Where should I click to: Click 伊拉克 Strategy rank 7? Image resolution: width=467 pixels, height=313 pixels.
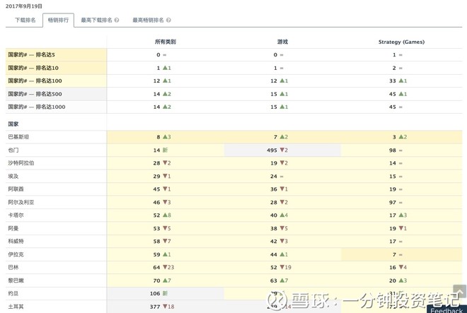tap(394, 254)
